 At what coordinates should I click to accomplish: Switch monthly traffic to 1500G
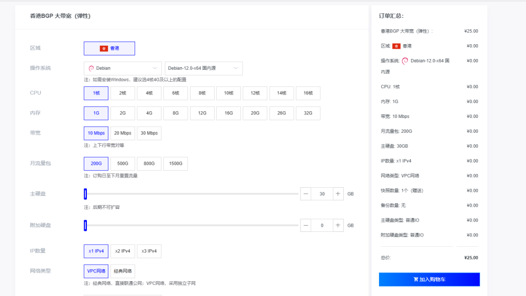coord(176,163)
